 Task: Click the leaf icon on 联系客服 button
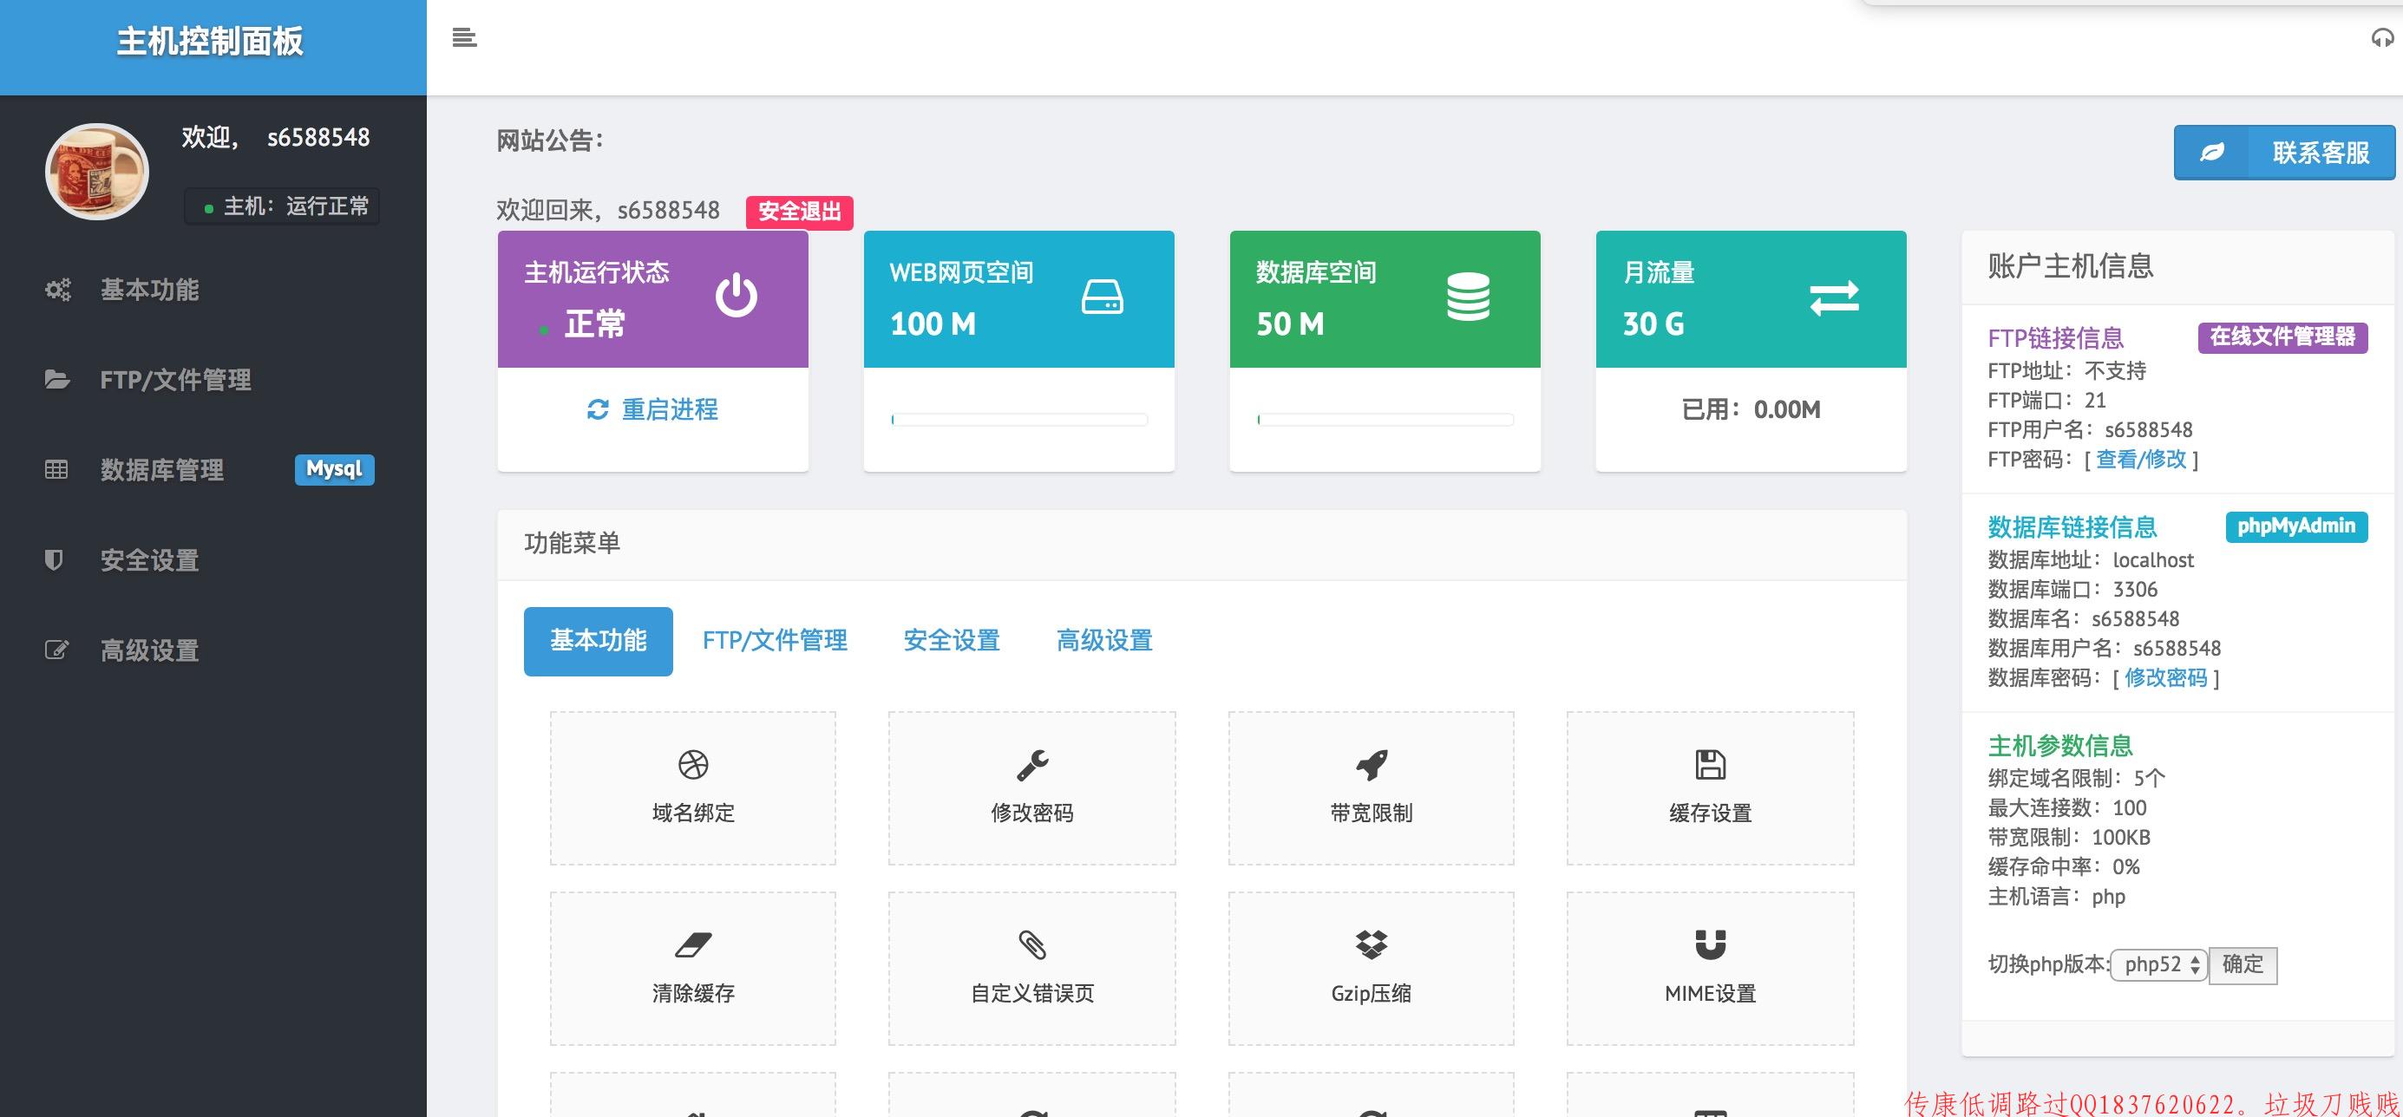pyautogui.click(x=2212, y=153)
